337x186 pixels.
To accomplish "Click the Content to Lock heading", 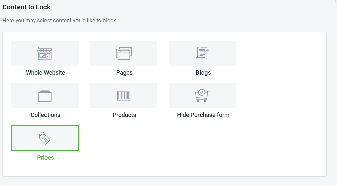I will (x=26, y=7).
